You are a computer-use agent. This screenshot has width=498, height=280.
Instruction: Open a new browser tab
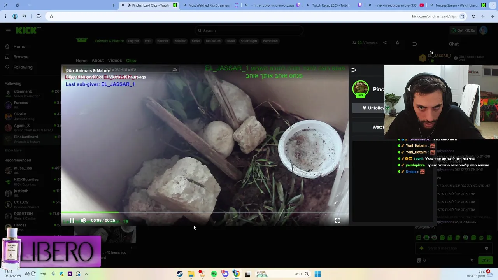pyautogui.click(x=114, y=5)
